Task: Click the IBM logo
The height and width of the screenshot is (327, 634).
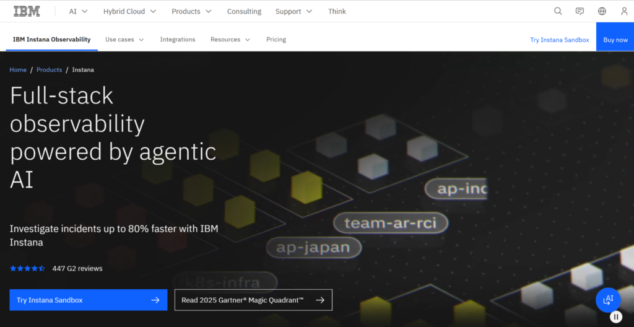Action: 27,11
